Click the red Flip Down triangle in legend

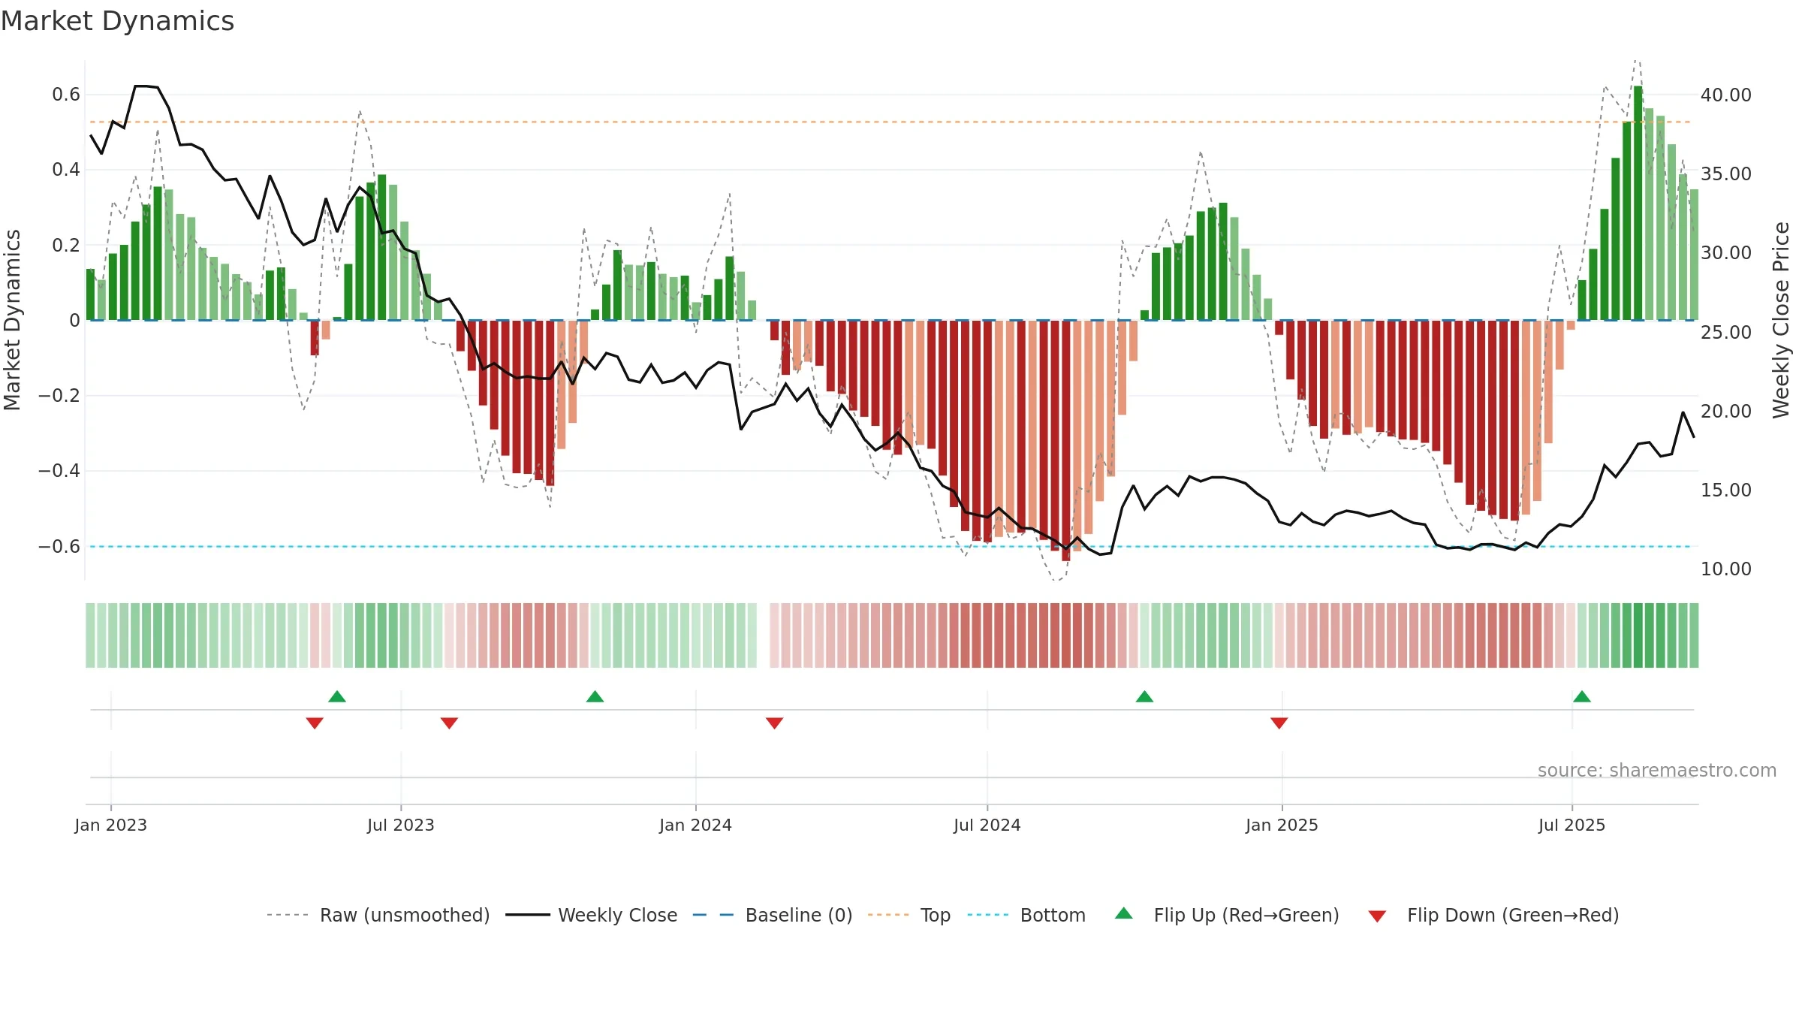click(x=1377, y=916)
